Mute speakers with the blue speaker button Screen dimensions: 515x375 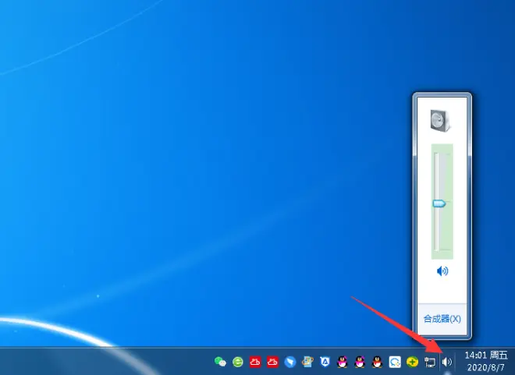coord(442,271)
